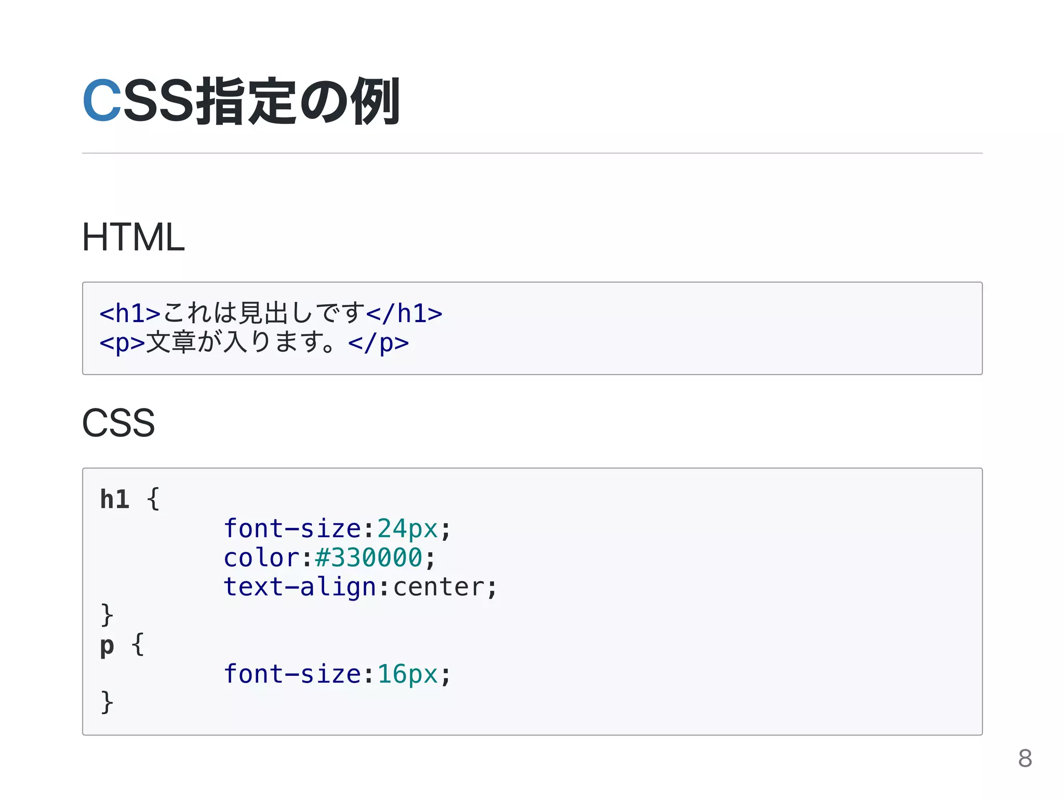Viewport: 1064px width, 799px height.
Task: Click the 'HTML' section heading
Action: (134, 237)
